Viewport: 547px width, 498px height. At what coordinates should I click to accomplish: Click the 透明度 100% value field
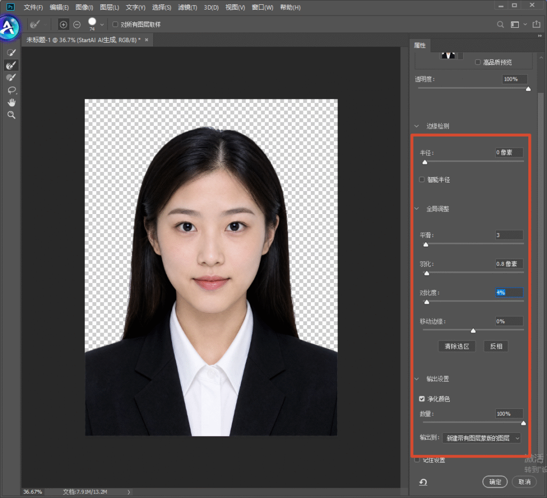[x=515, y=79]
